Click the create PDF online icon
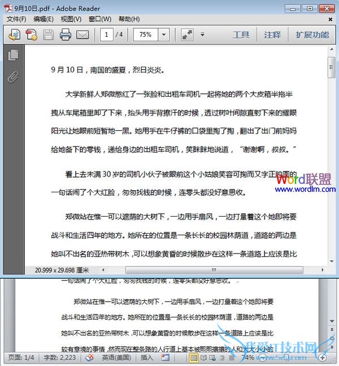The height and width of the screenshot is (366, 339). (32, 35)
